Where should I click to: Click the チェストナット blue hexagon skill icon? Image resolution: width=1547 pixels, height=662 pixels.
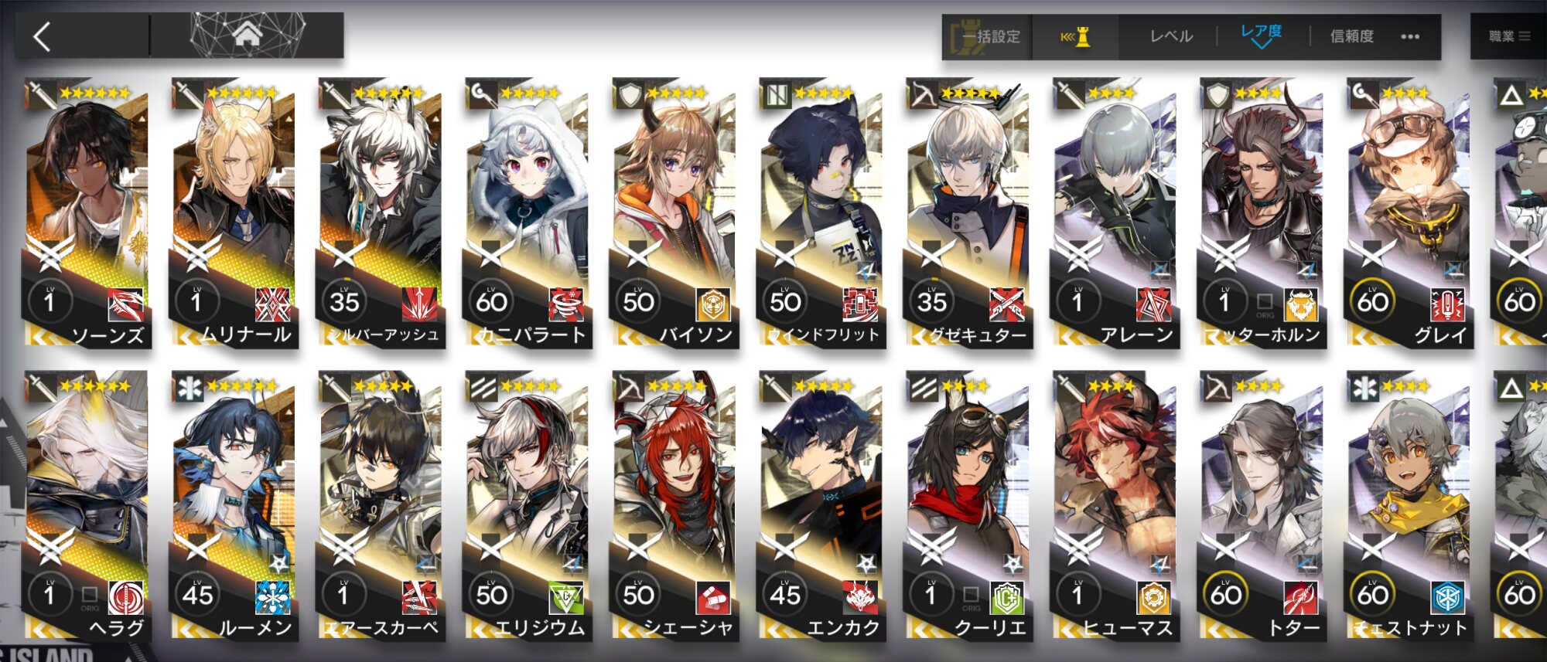point(1448,598)
